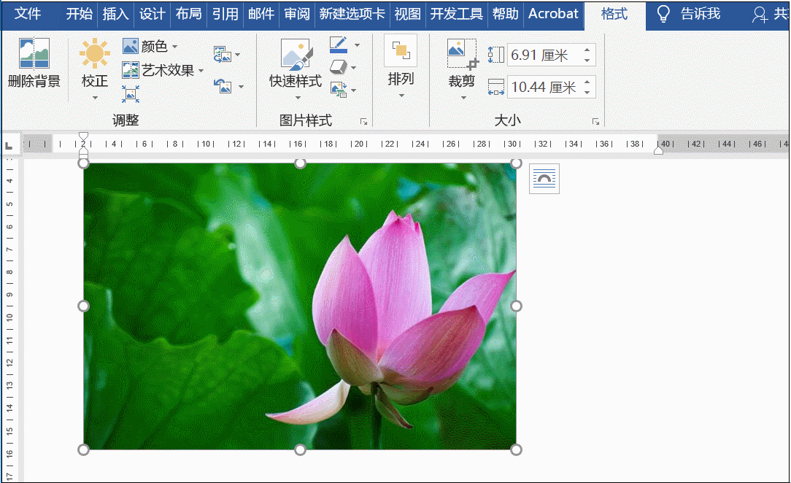The image size is (791, 483).
Task: Click the top-left picture resize handle
Action: click(x=83, y=163)
